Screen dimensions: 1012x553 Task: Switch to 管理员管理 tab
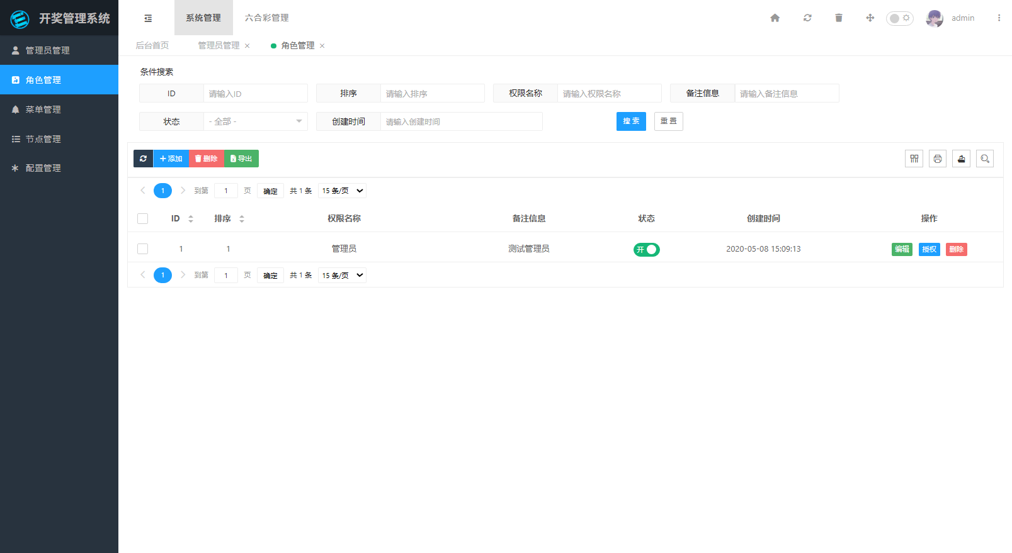[x=219, y=45]
